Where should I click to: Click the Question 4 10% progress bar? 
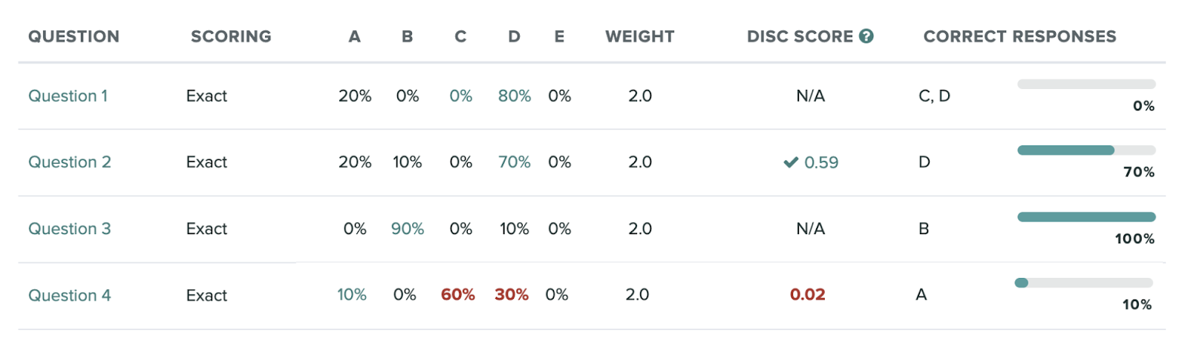1083,282
